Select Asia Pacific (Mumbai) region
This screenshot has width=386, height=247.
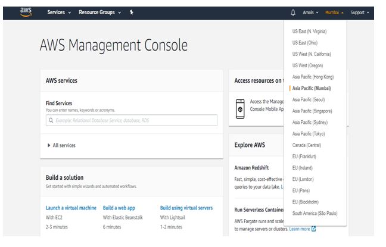[x=312, y=88]
